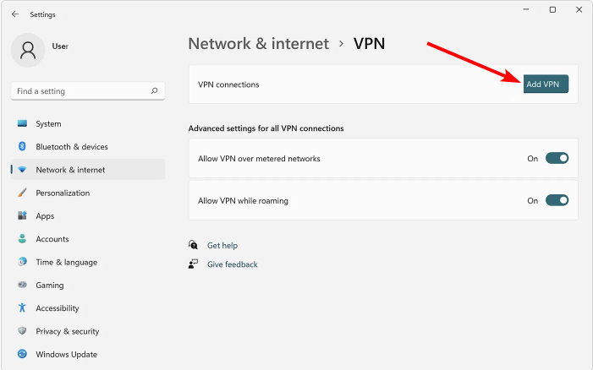Image resolution: width=593 pixels, height=370 pixels.
Task: Open Time & language globe icon
Action: coord(22,262)
